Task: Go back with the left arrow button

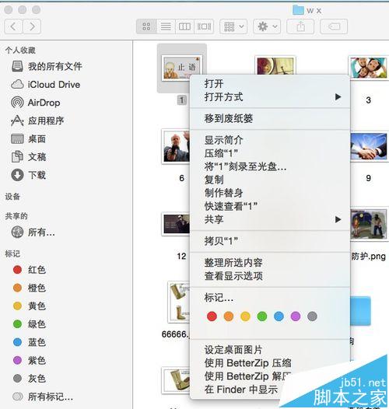Action: 13,26
